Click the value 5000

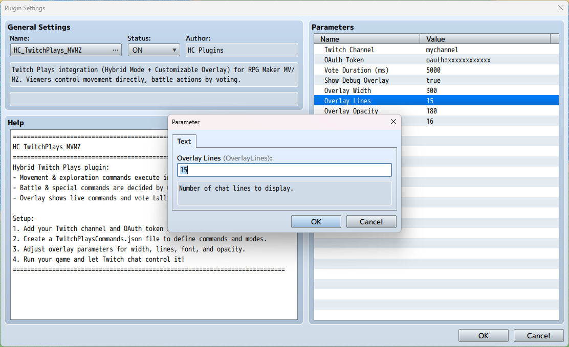(x=433, y=70)
